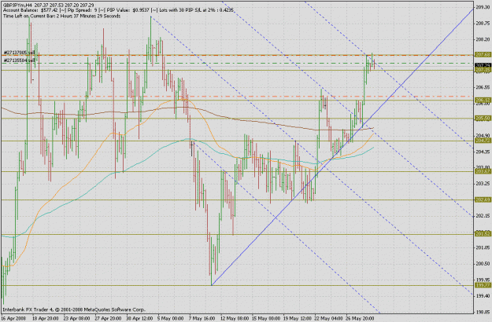The height and width of the screenshot is (322, 492).
Task: Click the 23 Apr 08:00 time label
Action: coord(77,319)
